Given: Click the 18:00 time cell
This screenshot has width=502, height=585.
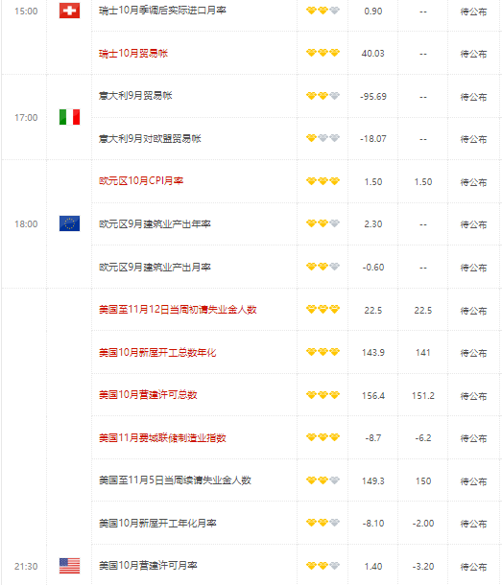Looking at the screenshot, I should 26,223.
